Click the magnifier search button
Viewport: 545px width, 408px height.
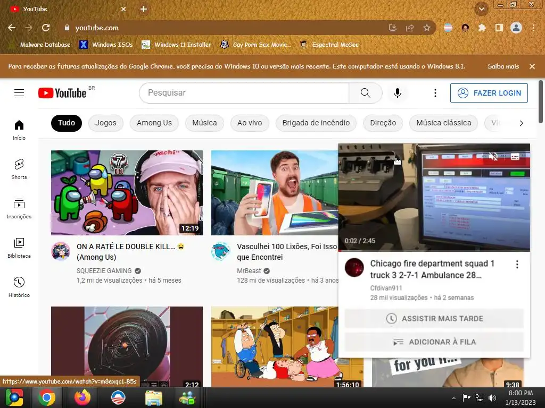(x=365, y=93)
